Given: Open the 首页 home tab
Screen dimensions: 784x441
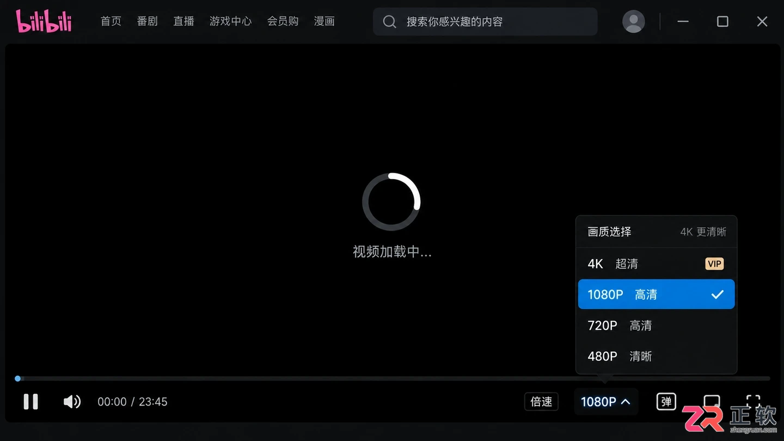Looking at the screenshot, I should coord(111,21).
